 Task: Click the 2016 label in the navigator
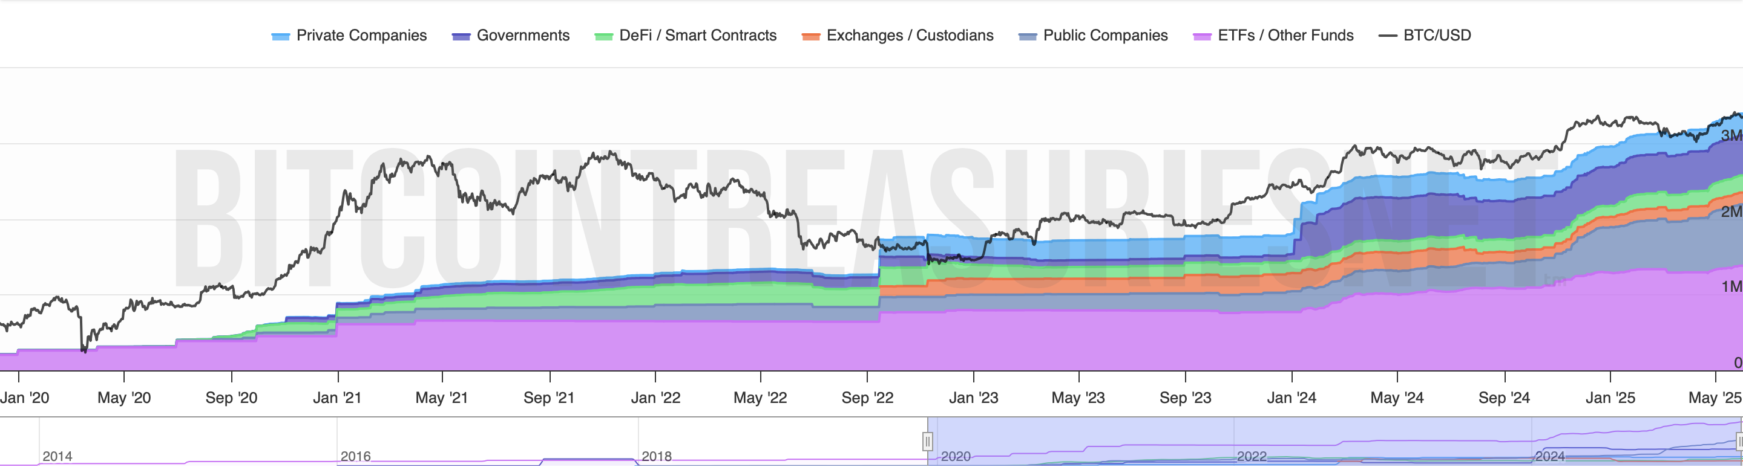pos(356,456)
